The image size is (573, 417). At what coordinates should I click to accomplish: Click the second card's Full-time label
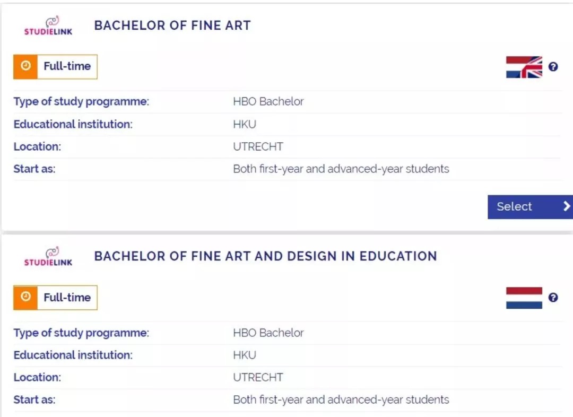pos(67,298)
